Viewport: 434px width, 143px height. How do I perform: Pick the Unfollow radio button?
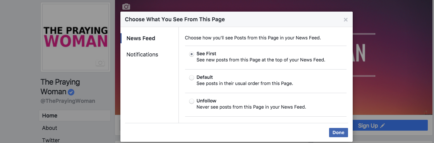tap(192, 101)
